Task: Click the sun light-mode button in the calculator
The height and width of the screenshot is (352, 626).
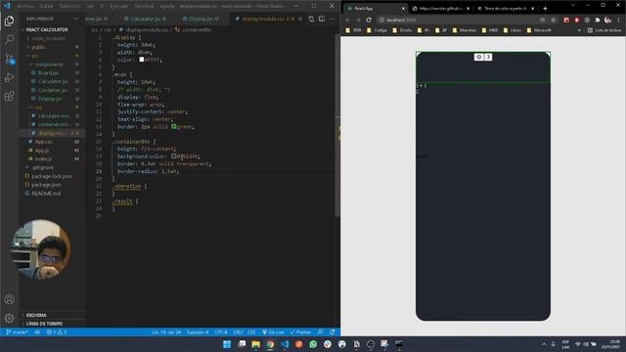Action: (478, 57)
